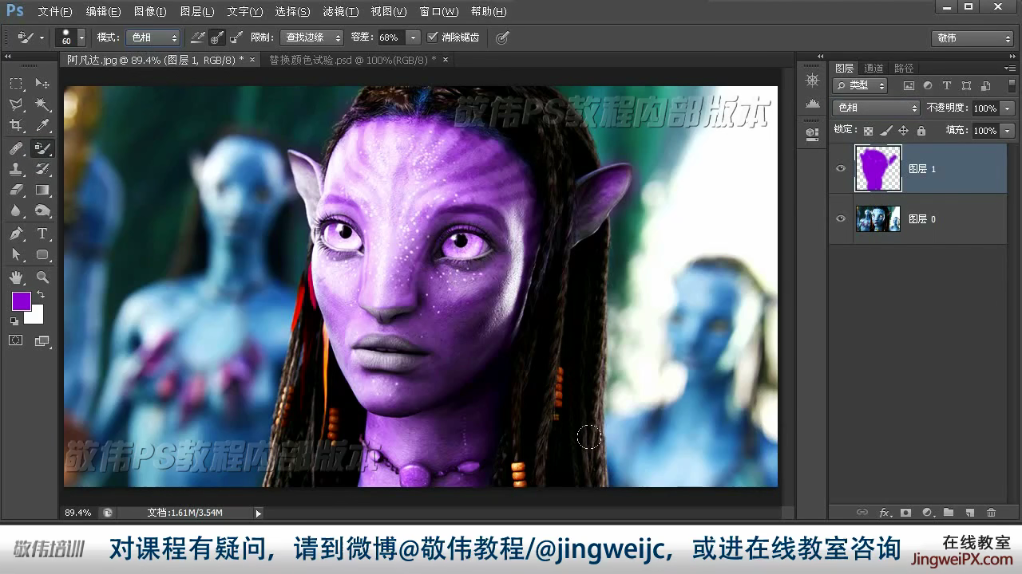Open the 容差 tolerance slider dropdown
This screenshot has height=574, width=1022.
413,37
